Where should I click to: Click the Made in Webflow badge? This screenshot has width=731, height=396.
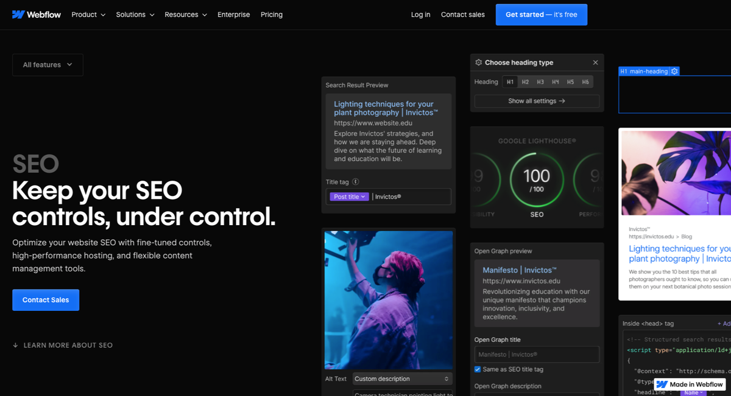[x=691, y=384]
